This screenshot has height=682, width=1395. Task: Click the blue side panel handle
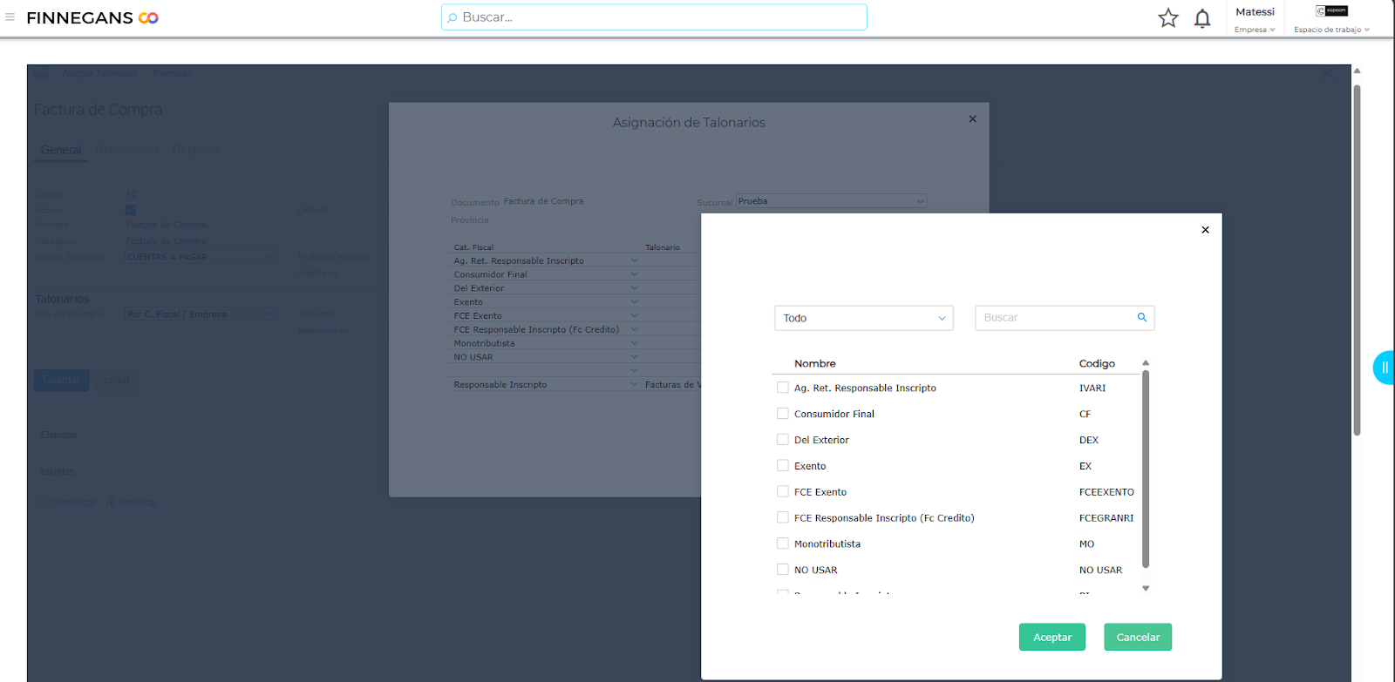[x=1384, y=368]
